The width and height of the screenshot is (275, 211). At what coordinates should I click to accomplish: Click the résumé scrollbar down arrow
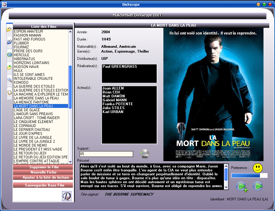[x=226, y=187]
